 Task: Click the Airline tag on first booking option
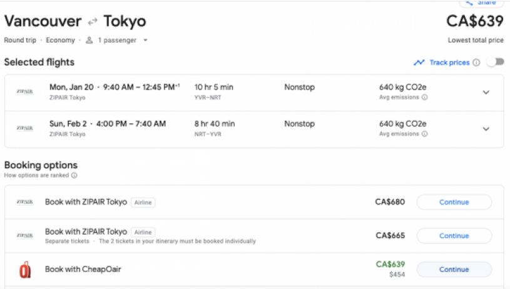[x=143, y=203]
